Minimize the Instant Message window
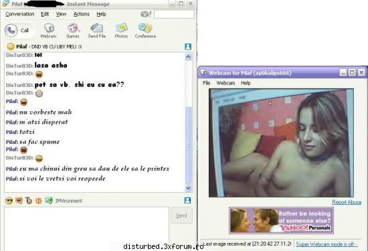 pos(172,3)
